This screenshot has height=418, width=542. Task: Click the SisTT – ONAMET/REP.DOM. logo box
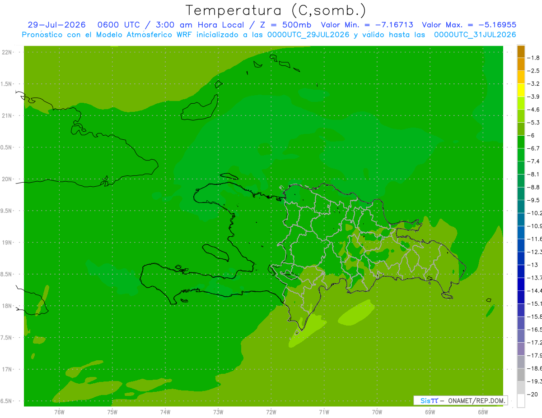point(460,400)
